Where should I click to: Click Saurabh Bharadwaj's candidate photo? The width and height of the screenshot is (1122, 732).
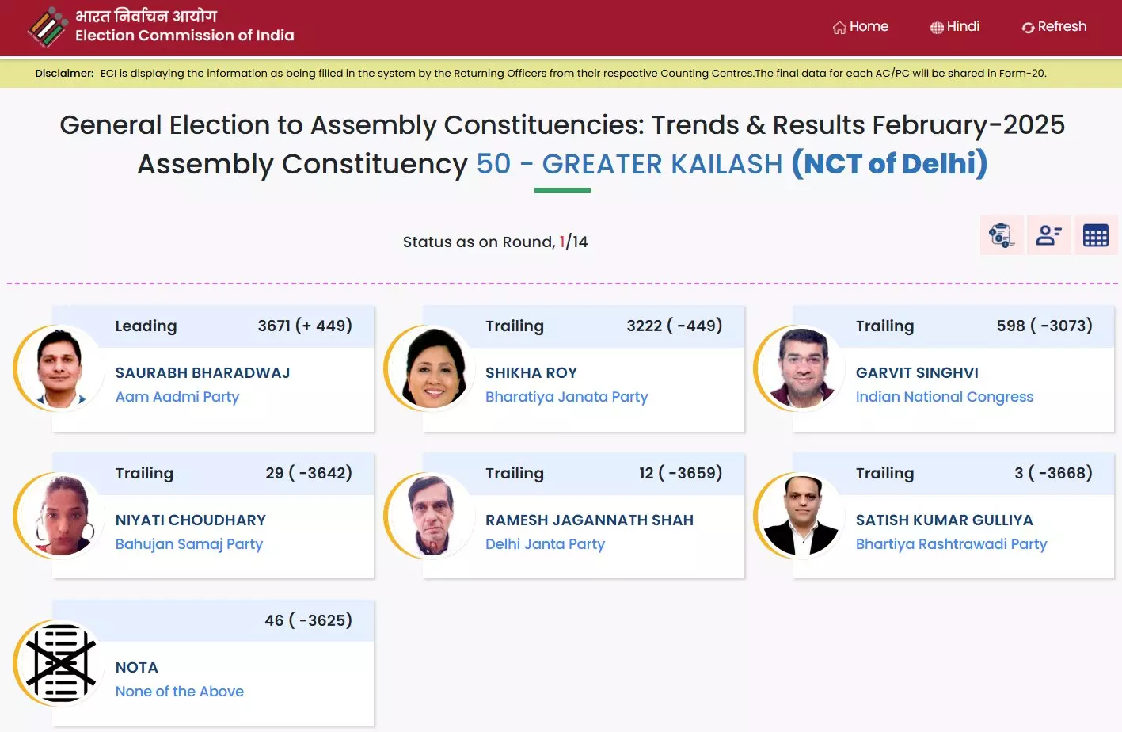click(x=61, y=368)
